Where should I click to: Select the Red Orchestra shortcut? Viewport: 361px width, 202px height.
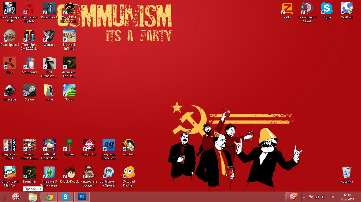pos(49,63)
